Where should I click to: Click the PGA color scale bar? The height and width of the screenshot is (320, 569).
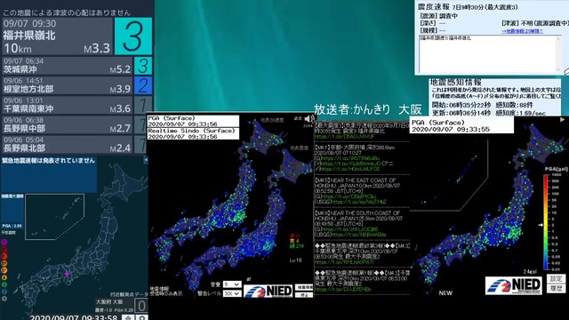point(546,222)
